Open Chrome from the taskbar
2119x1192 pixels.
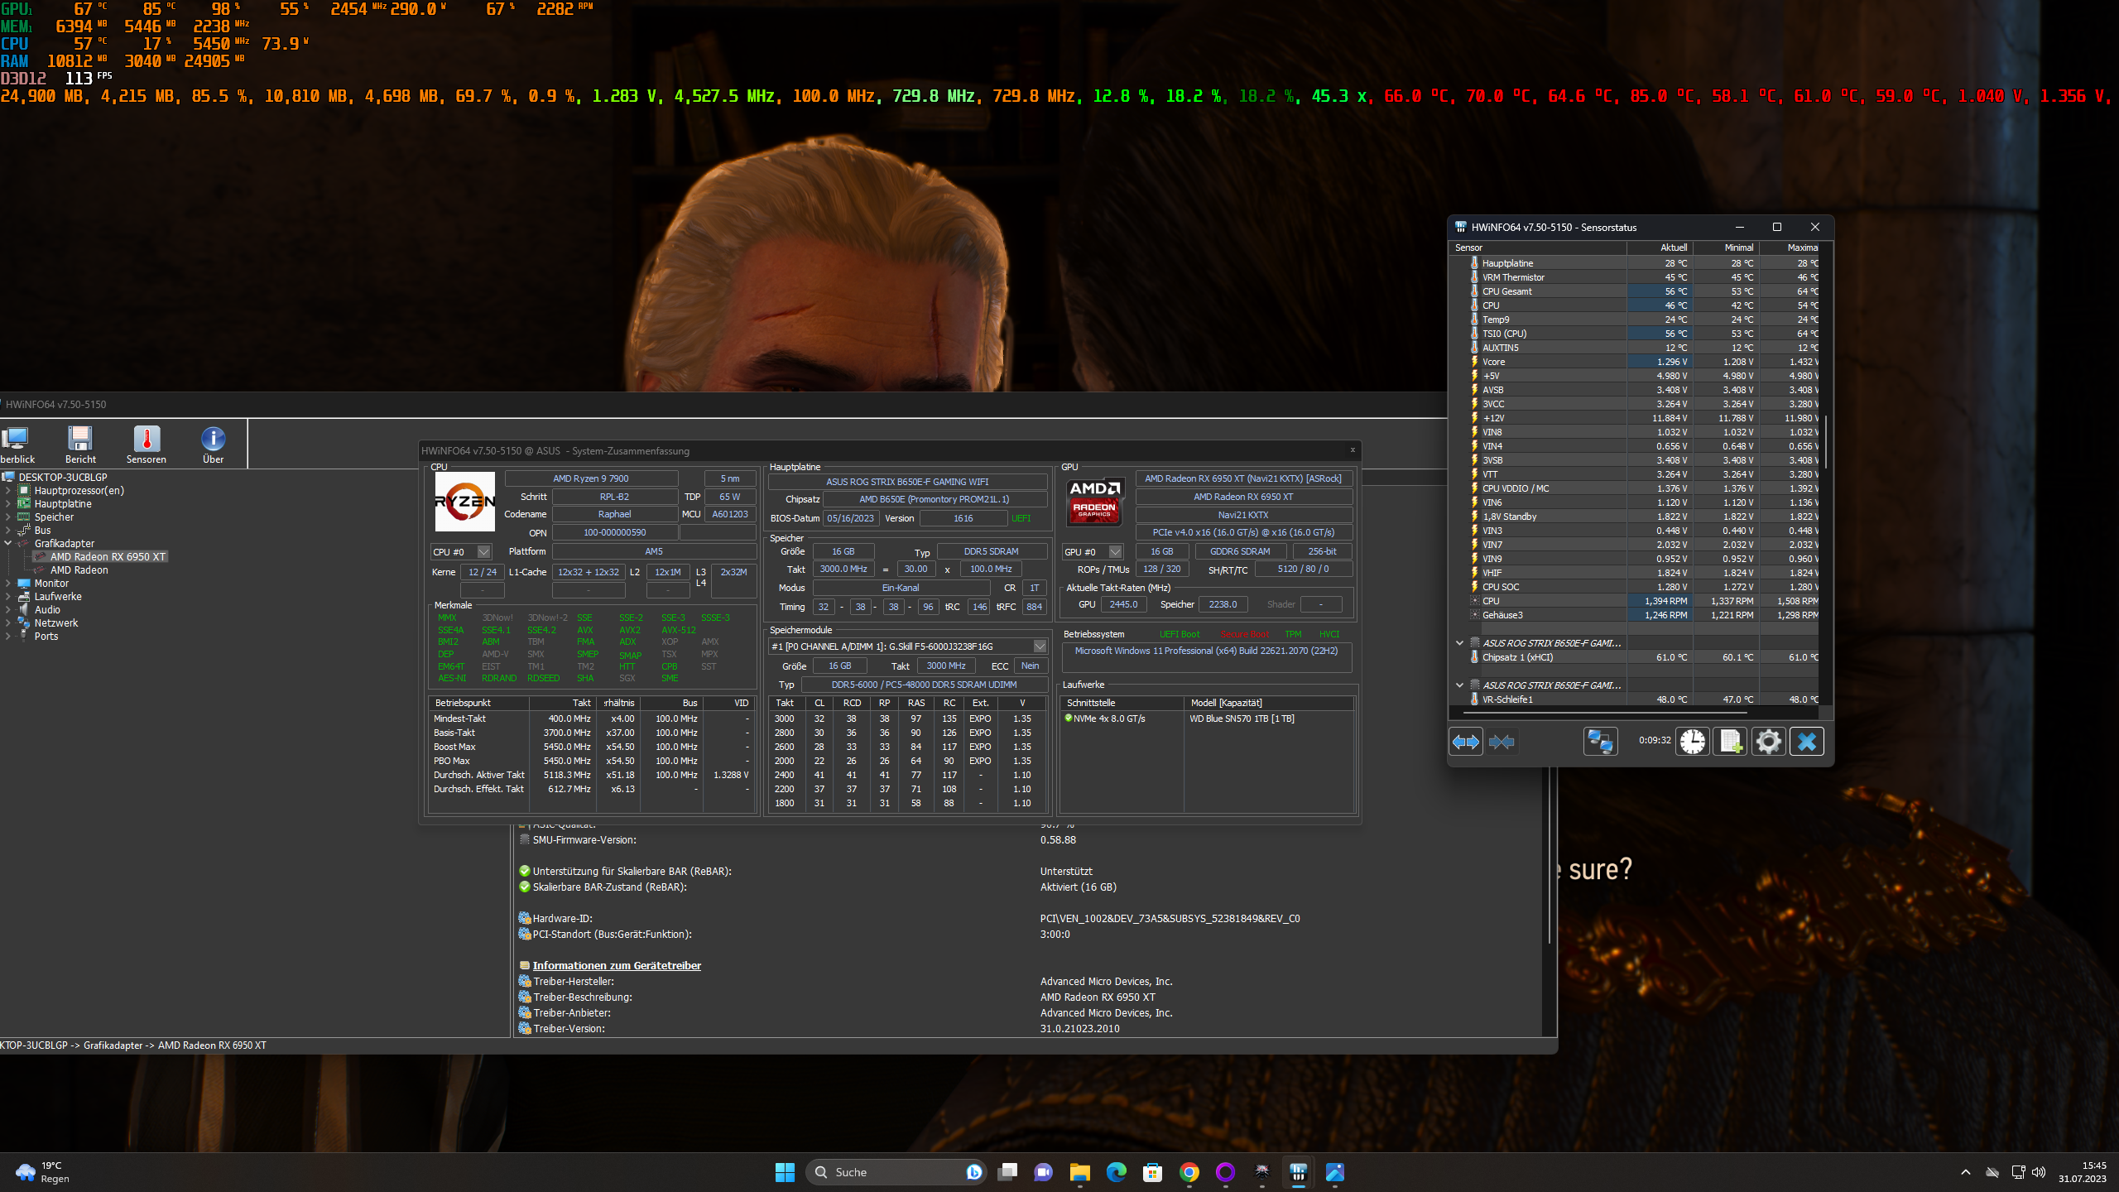click(x=1189, y=1172)
